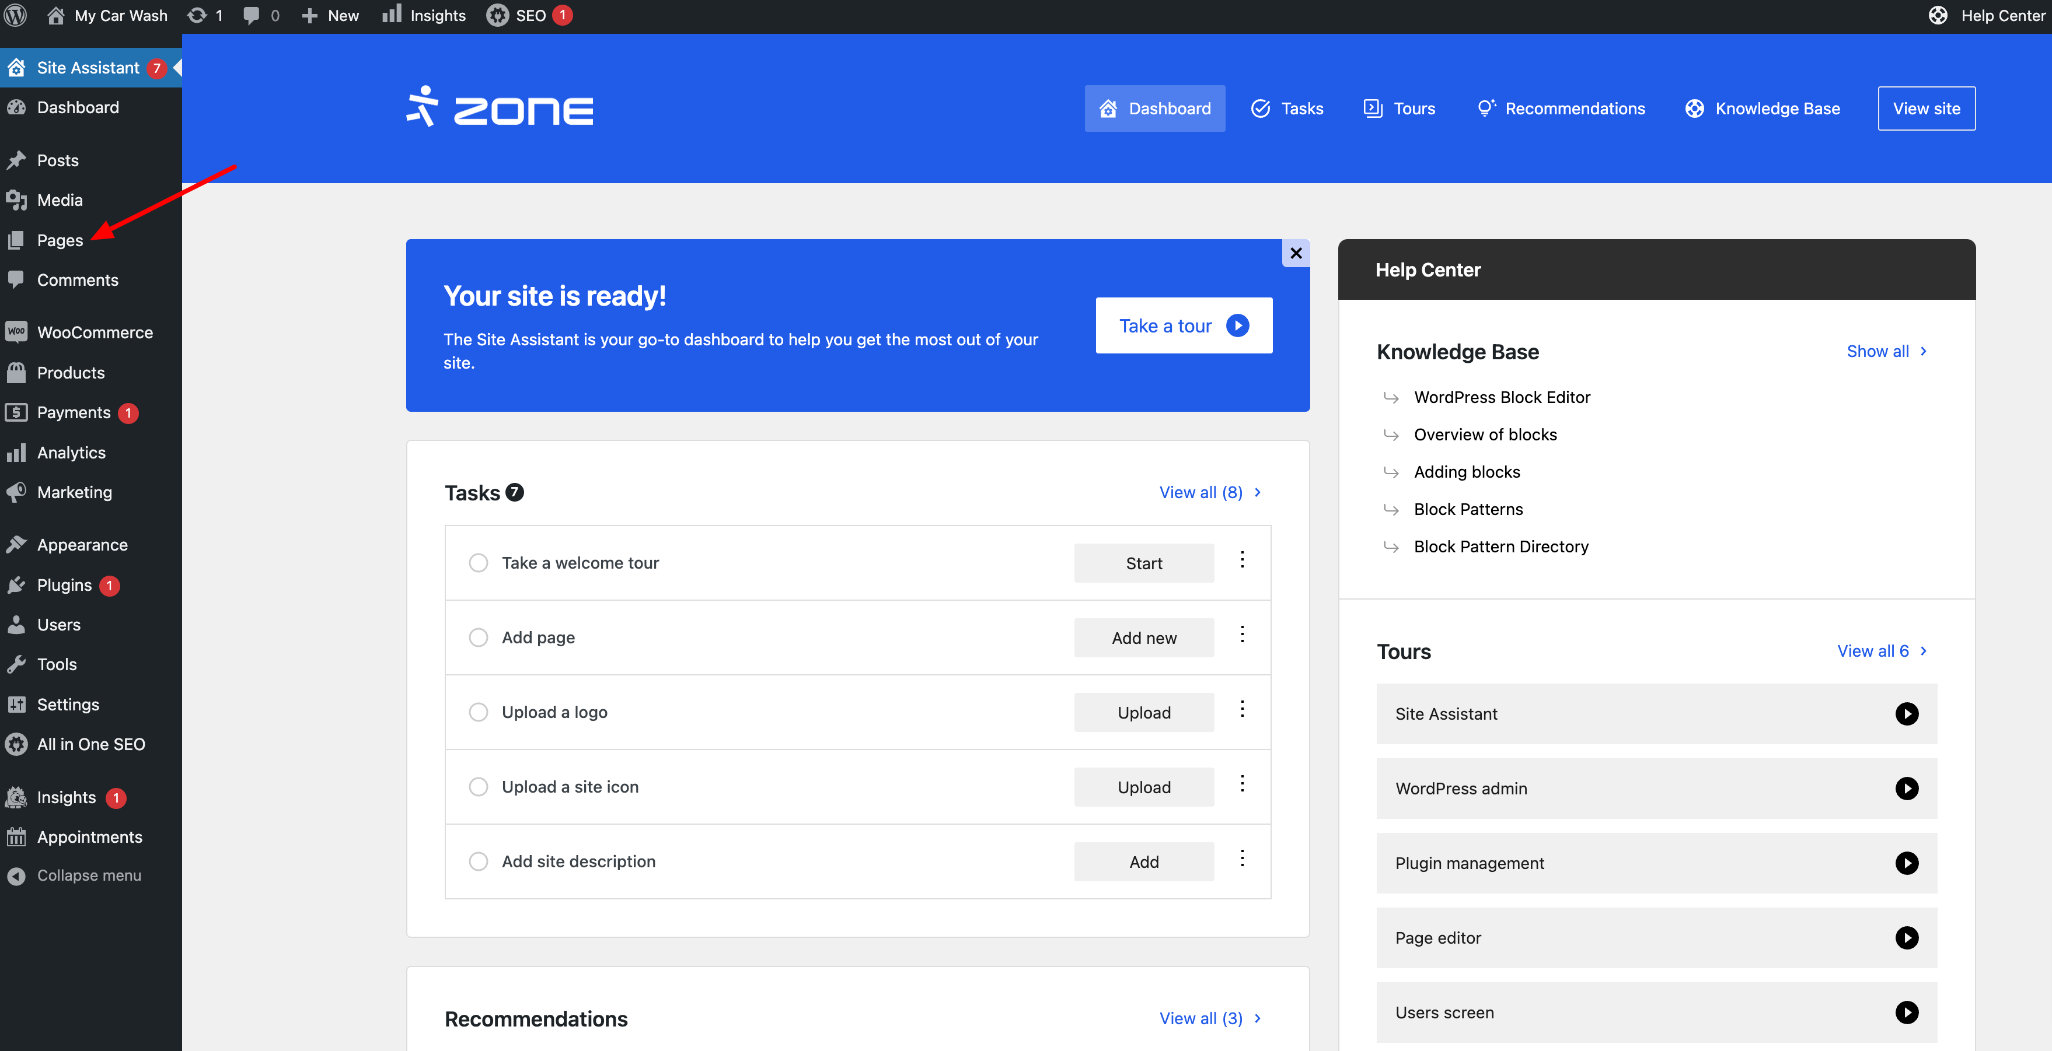Click the WordPress logo in admin bar
The width and height of the screenshot is (2052, 1051).
point(16,15)
